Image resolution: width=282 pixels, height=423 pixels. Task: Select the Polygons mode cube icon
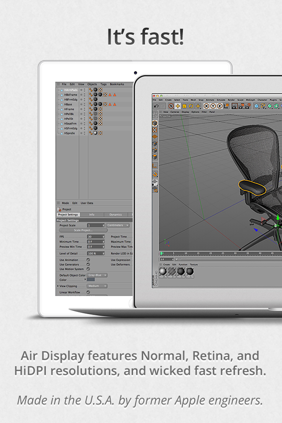click(155, 157)
